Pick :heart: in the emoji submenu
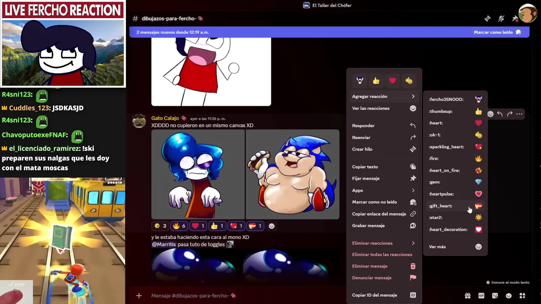This screenshot has width=541, height=304. (x=455, y=123)
